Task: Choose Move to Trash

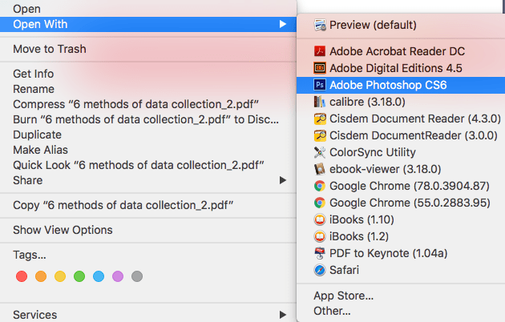Action: [x=148, y=49]
